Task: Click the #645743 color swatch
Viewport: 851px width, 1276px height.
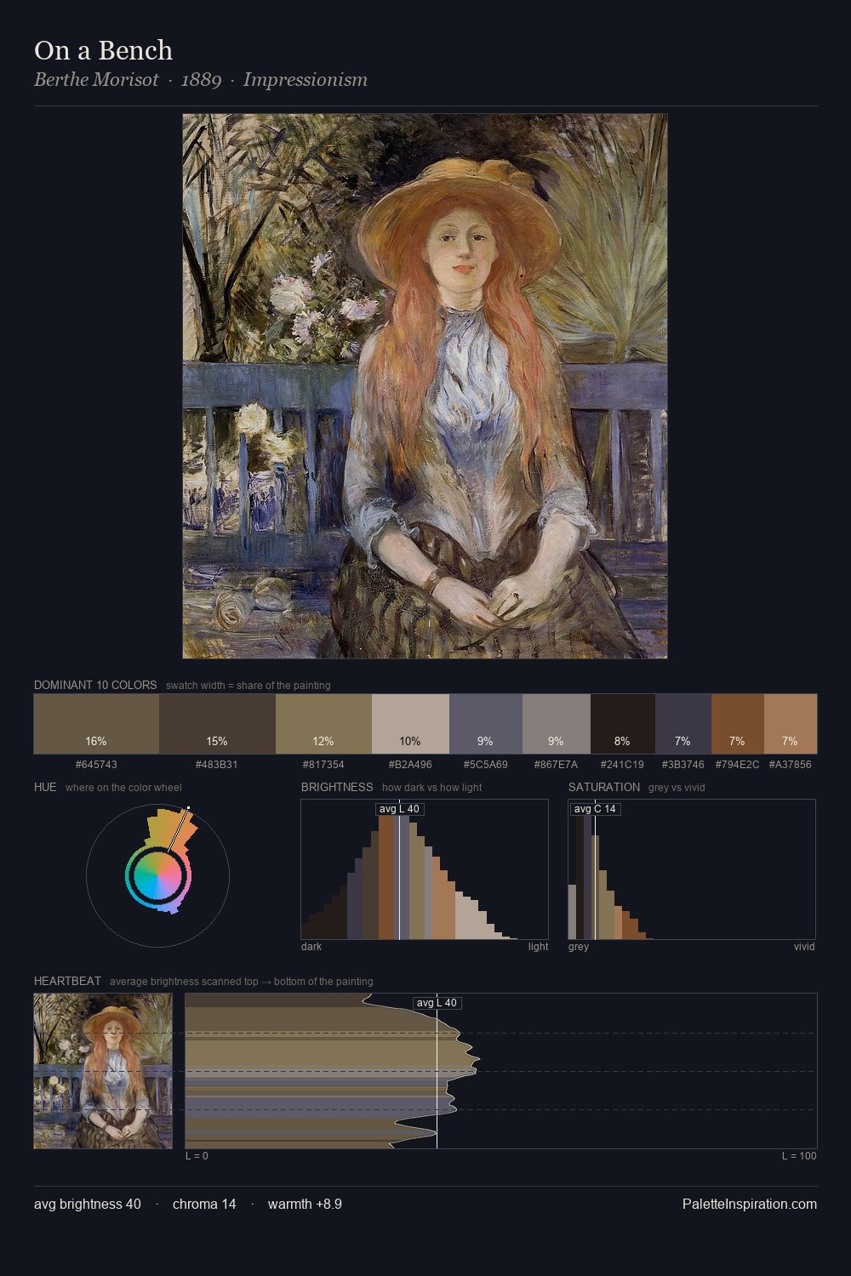Action: [96, 724]
